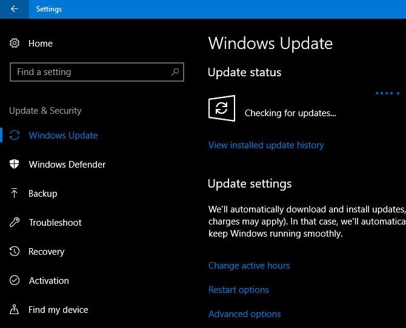Open Windows Defender section
The image size is (406, 328).
pyautogui.click(x=67, y=165)
